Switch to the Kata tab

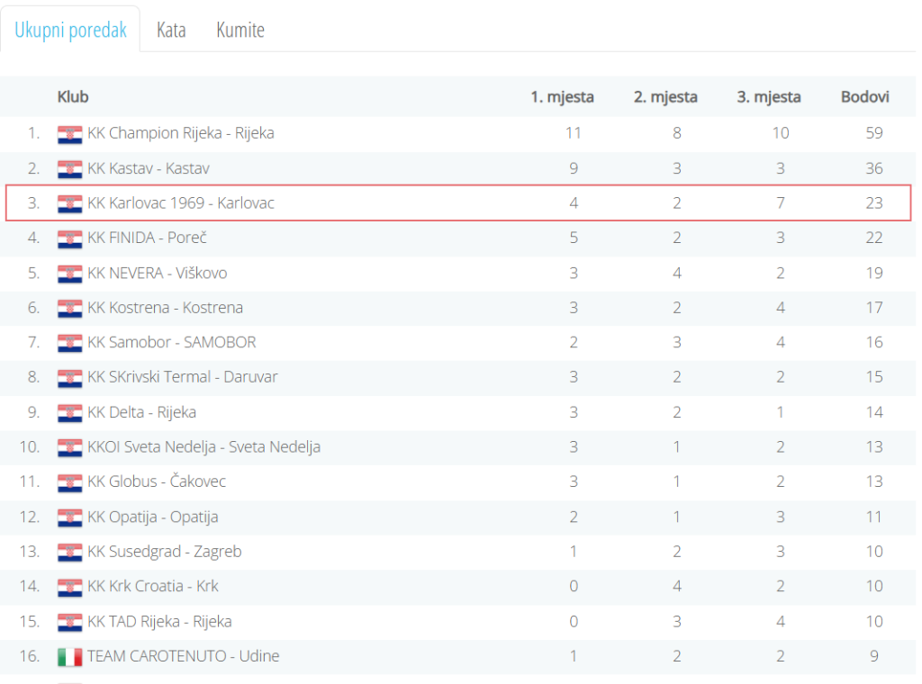click(171, 30)
